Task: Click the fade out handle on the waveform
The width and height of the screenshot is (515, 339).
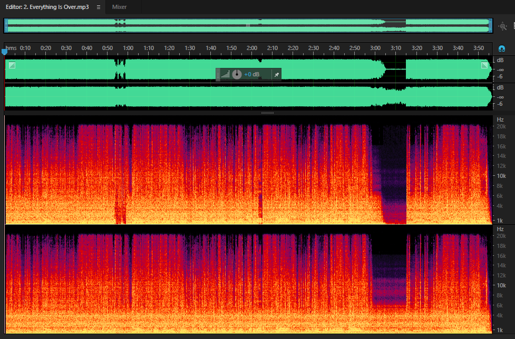Action: pyautogui.click(x=484, y=65)
